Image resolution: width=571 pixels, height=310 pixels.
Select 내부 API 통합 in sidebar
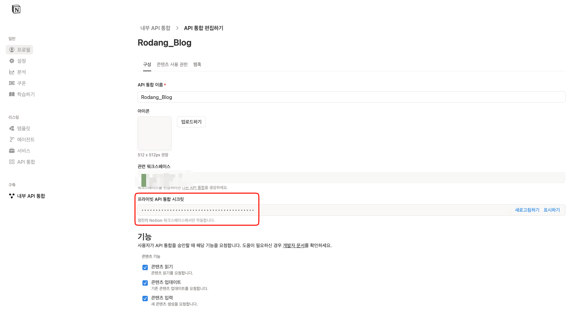click(x=31, y=196)
